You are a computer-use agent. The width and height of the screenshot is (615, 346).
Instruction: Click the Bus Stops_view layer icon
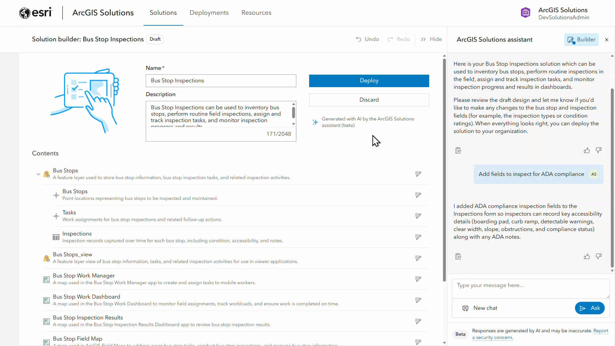[46, 258]
